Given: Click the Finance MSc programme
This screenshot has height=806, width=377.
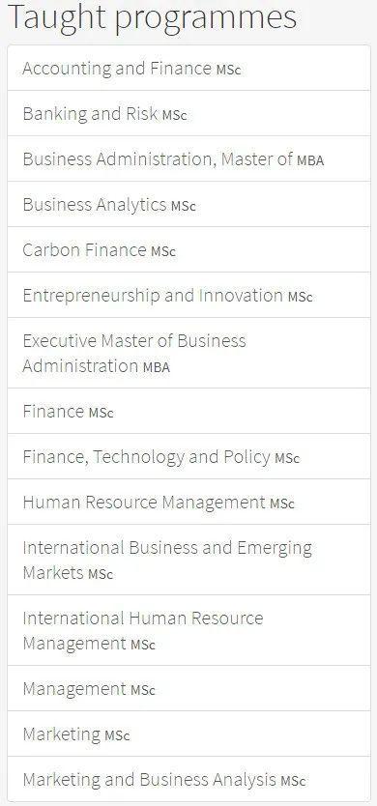Looking at the screenshot, I should [x=188, y=411].
